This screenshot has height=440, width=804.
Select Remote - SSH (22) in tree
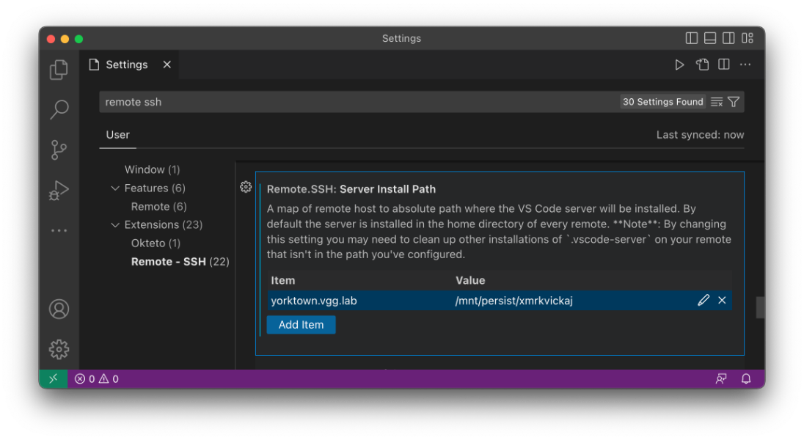180,262
